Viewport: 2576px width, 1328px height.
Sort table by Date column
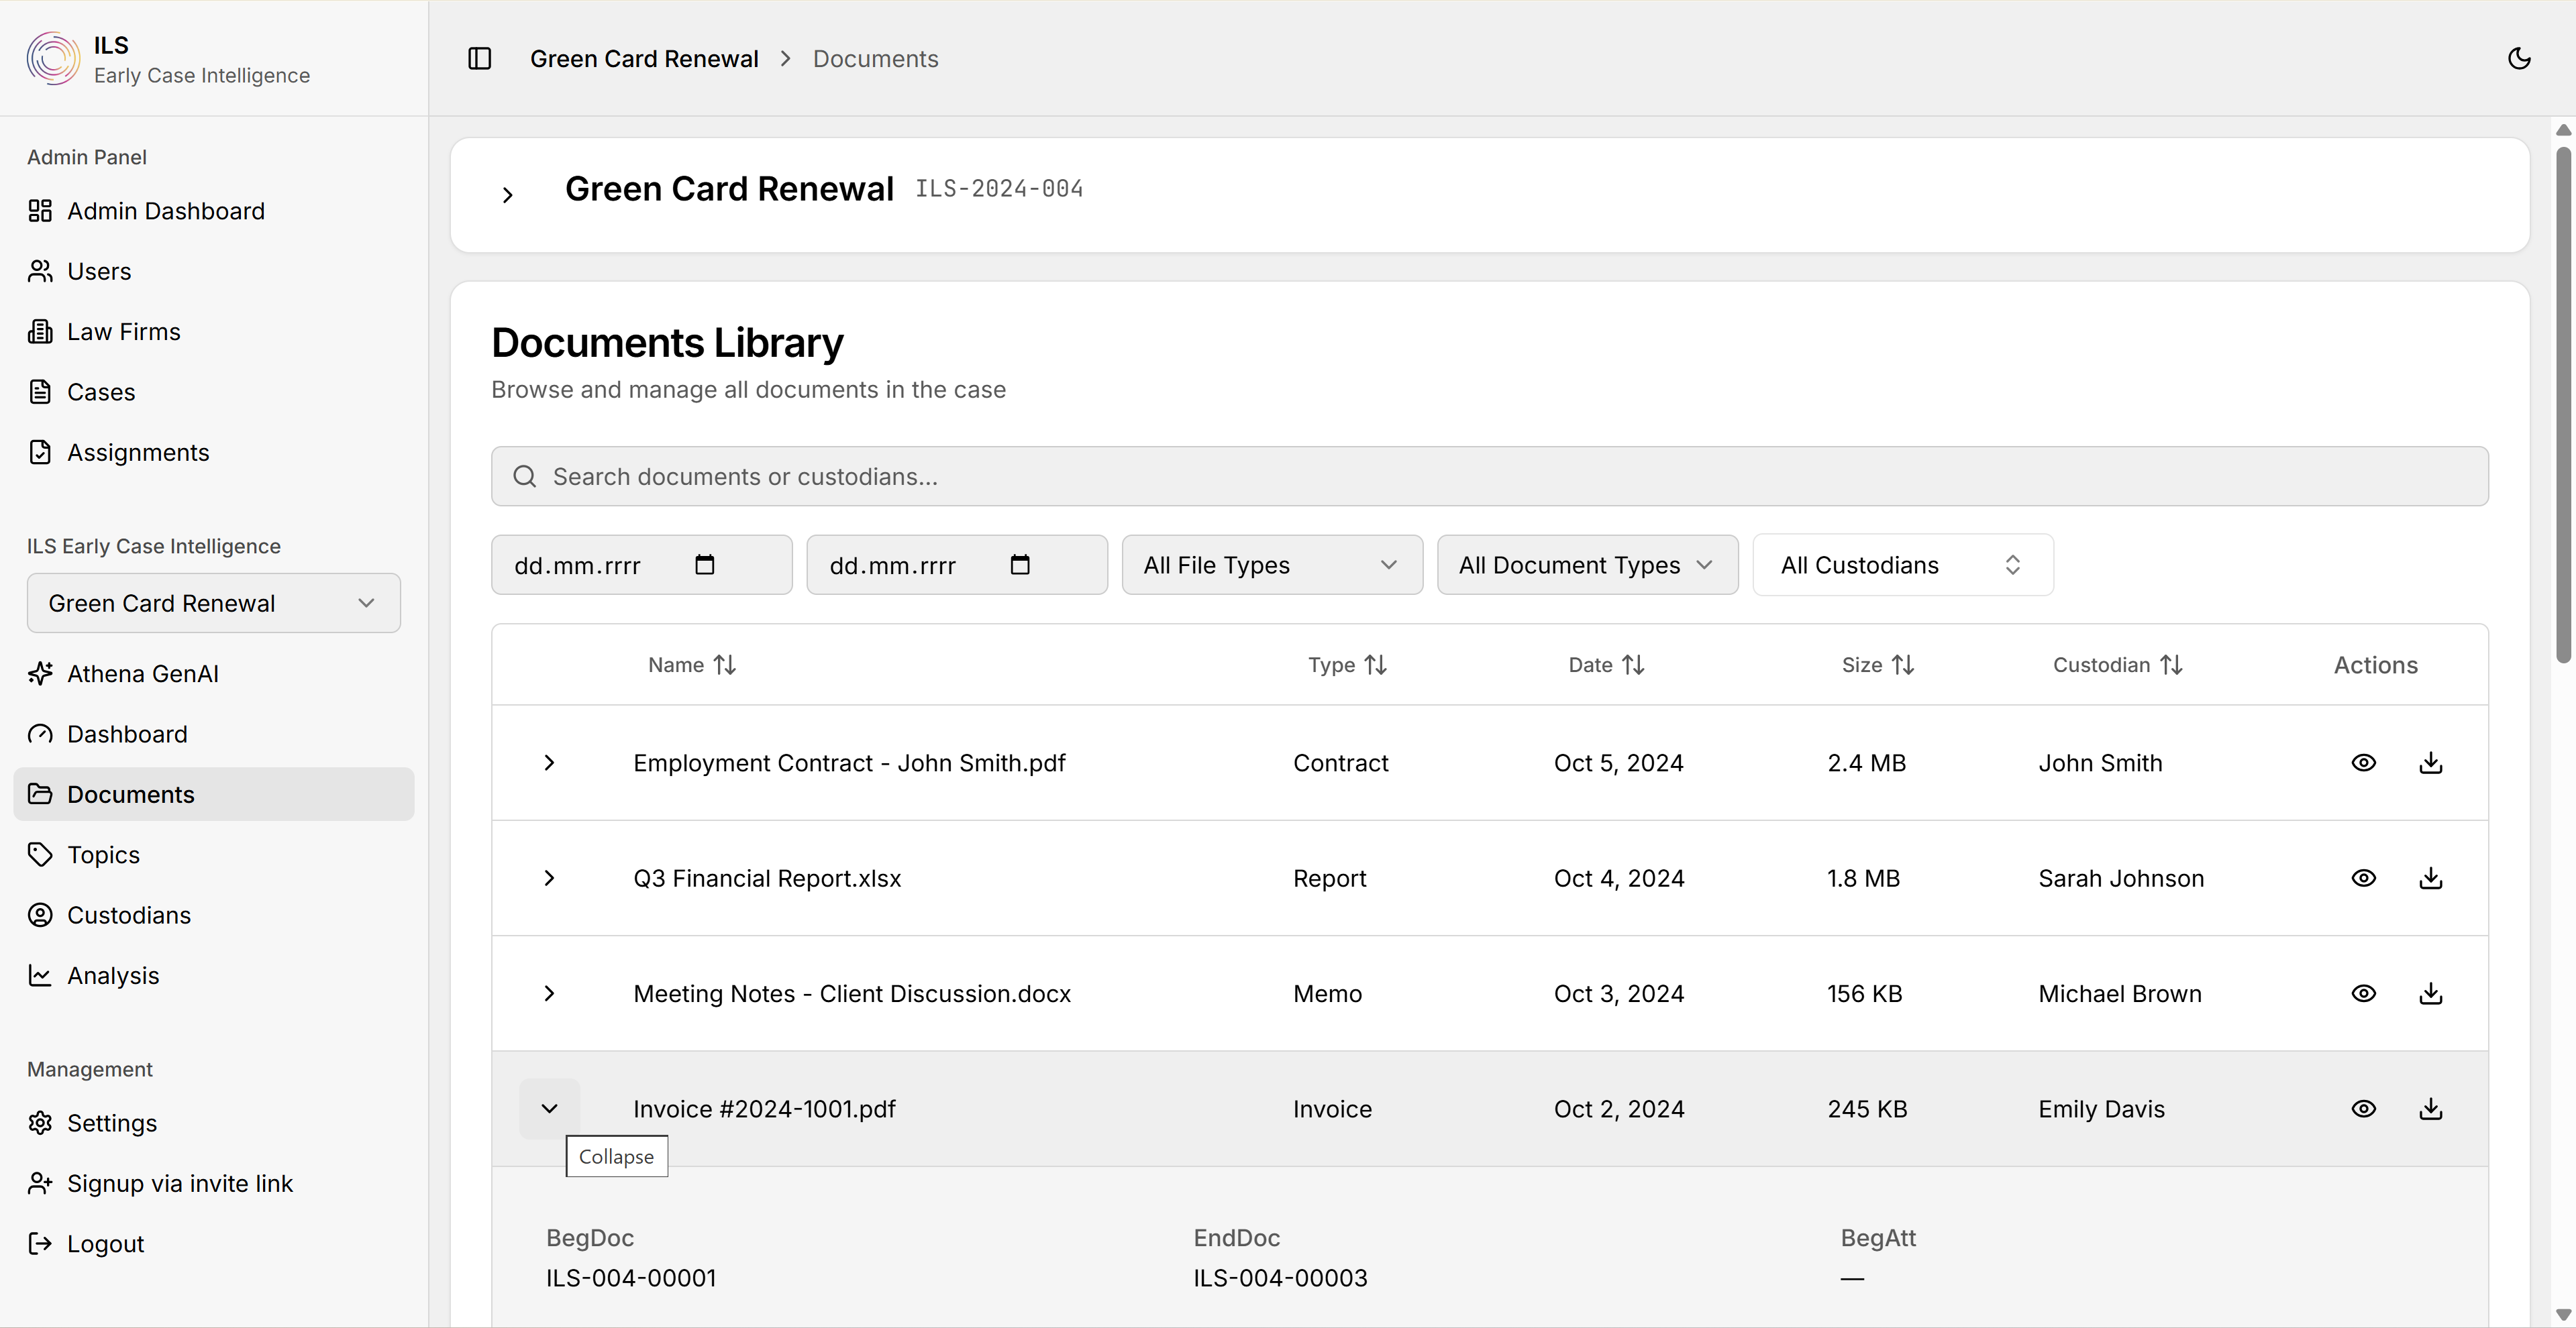pyautogui.click(x=1606, y=665)
